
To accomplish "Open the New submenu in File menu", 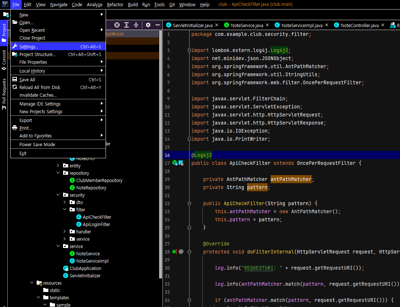I will coord(58,15).
